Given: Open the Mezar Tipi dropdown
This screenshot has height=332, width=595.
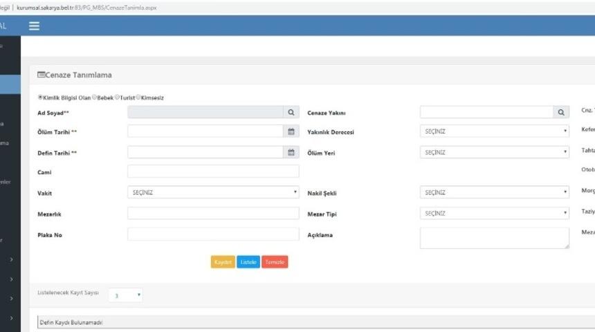Looking at the screenshot, I should point(494,213).
